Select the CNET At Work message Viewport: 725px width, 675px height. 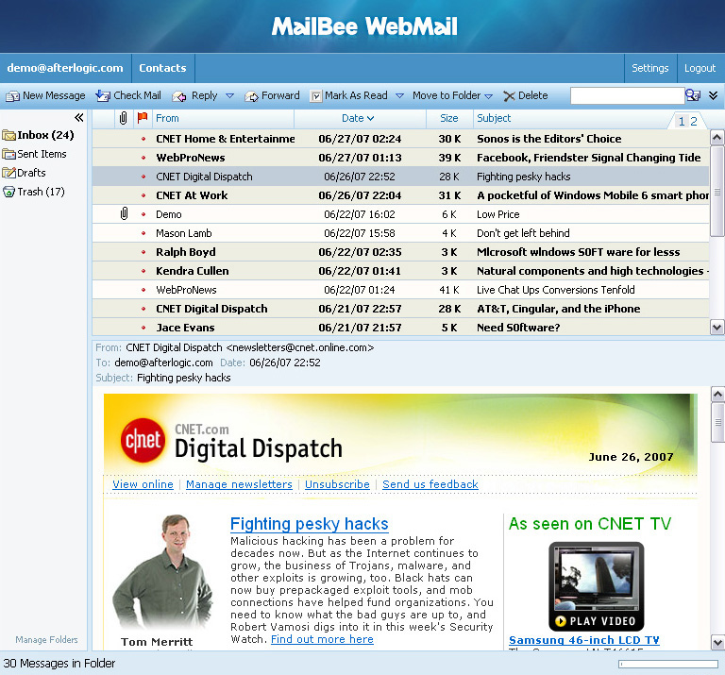click(x=400, y=195)
